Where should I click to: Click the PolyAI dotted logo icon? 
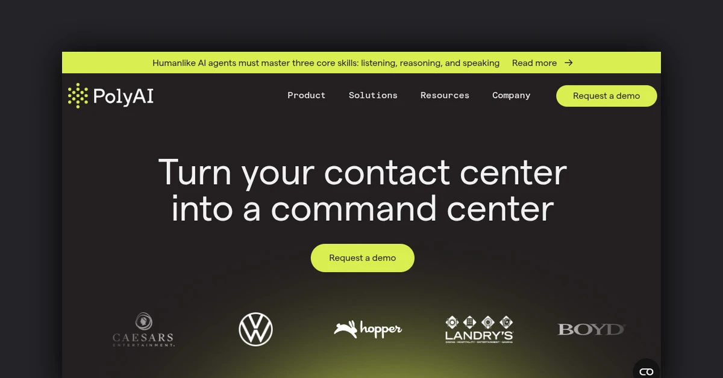[78, 96]
